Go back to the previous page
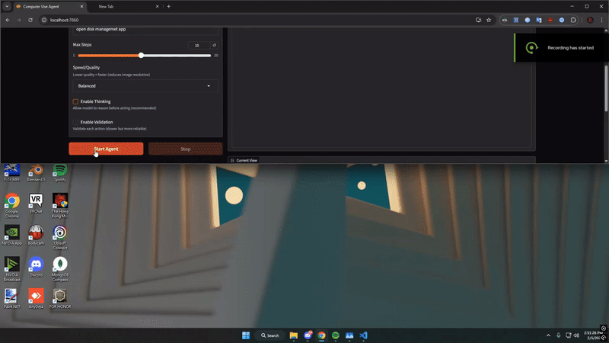 click(x=8, y=20)
